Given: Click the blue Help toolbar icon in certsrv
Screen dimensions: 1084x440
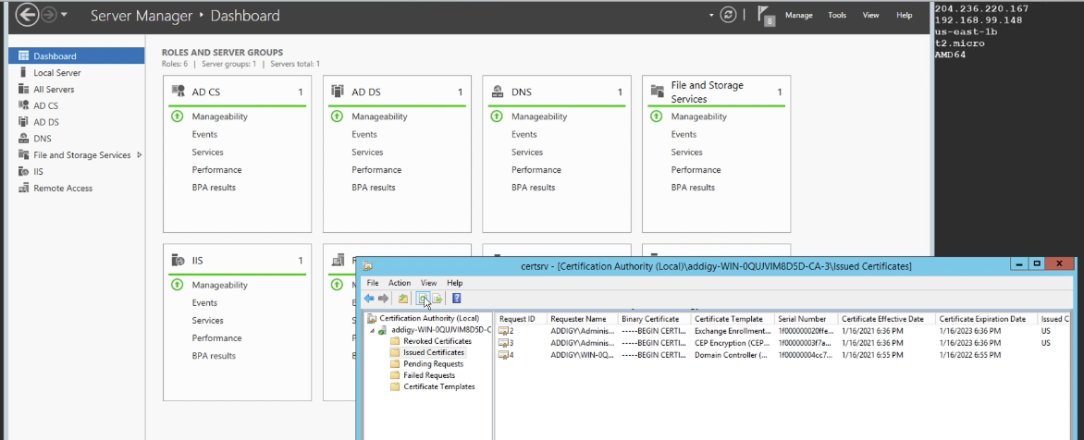Looking at the screenshot, I should pos(456,299).
